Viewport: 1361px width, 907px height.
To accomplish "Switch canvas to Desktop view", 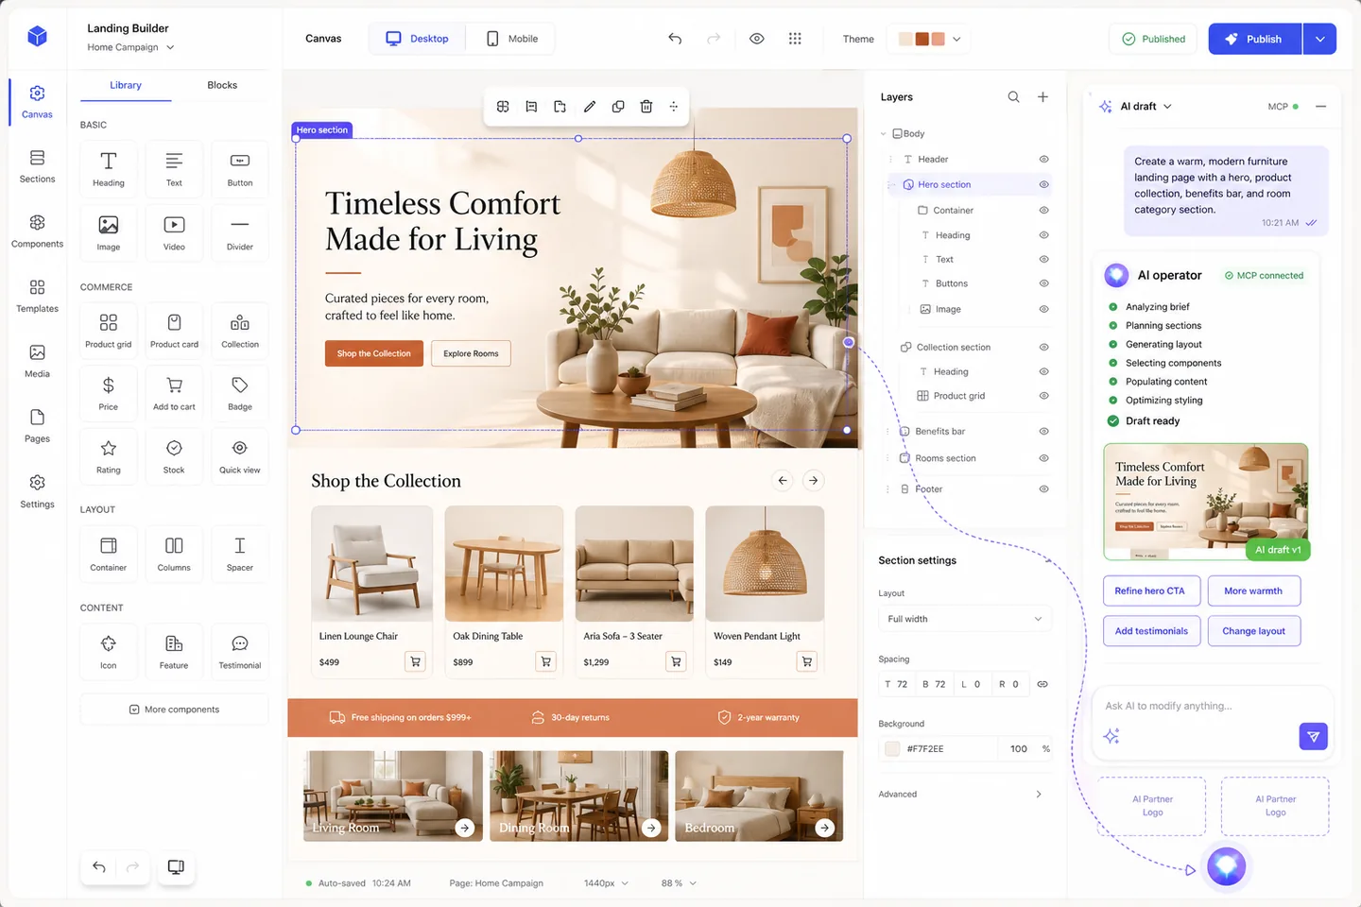I will point(417,39).
